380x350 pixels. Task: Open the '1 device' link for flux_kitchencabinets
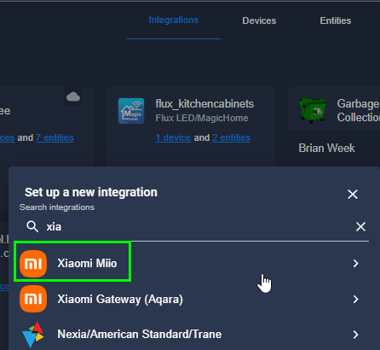173,137
